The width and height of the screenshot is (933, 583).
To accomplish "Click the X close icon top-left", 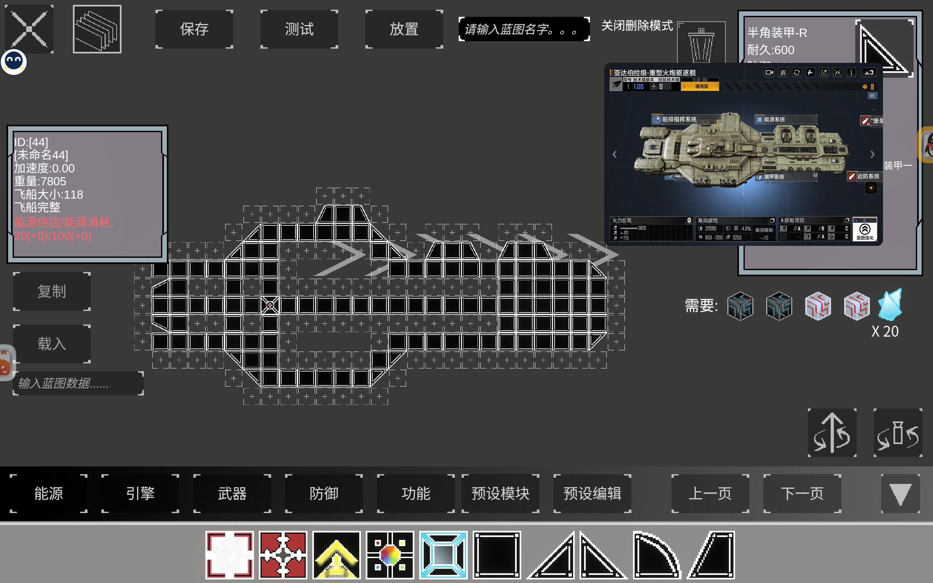I will pos(29,29).
